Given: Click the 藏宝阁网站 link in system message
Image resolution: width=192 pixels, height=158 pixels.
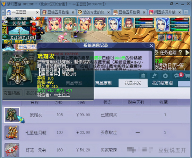Looking at the screenshot, I should pos(119,66).
